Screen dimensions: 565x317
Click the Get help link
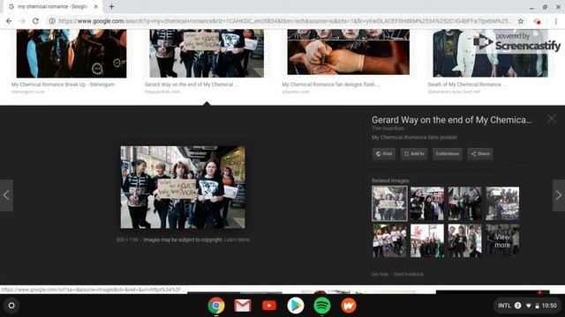[x=380, y=274]
